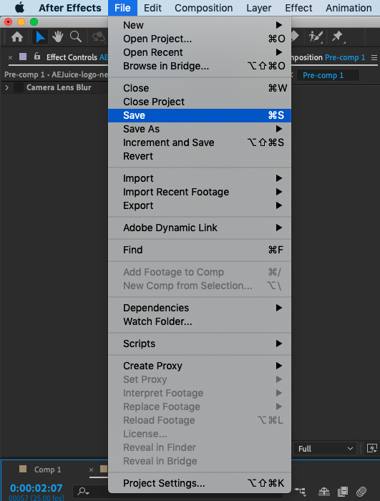
Task: Open the Composition menu in menu bar
Action: (203, 8)
